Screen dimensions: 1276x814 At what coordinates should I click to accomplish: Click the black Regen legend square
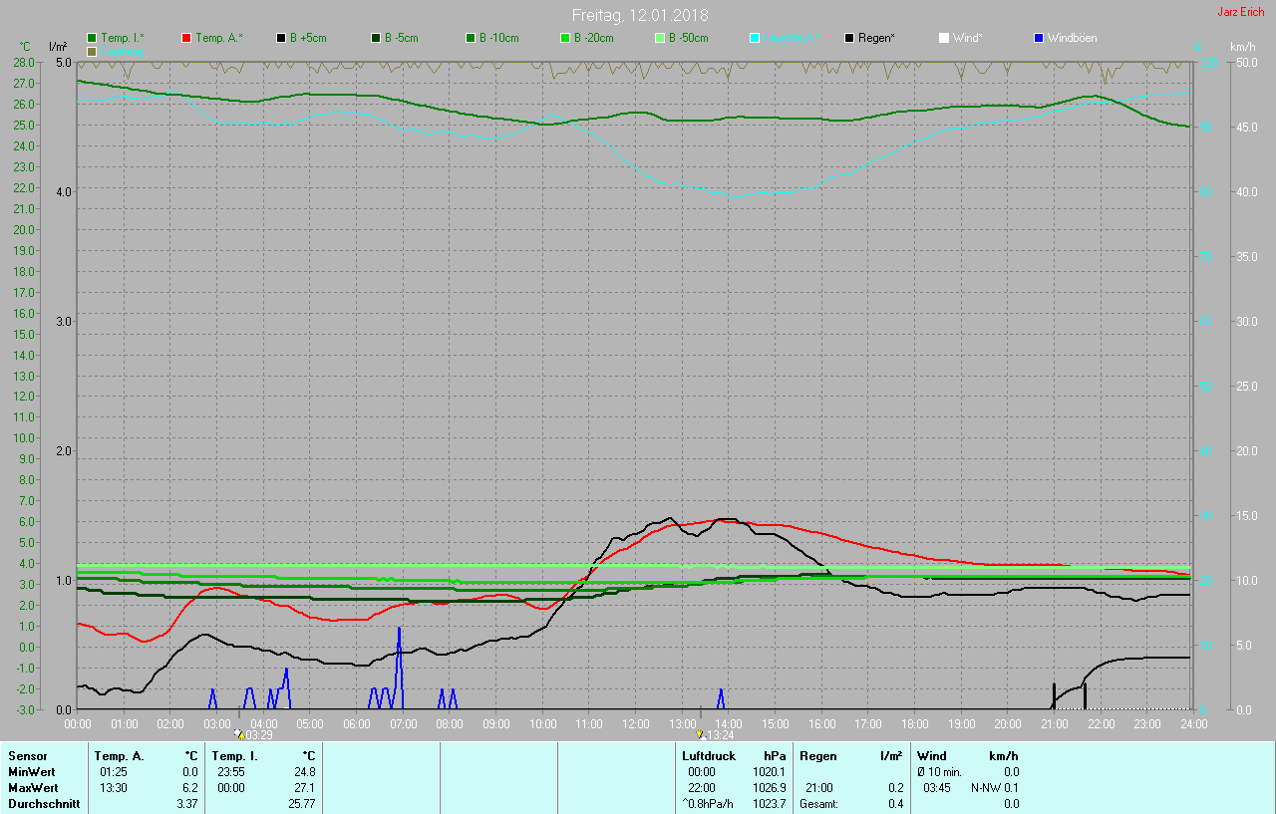click(x=849, y=38)
